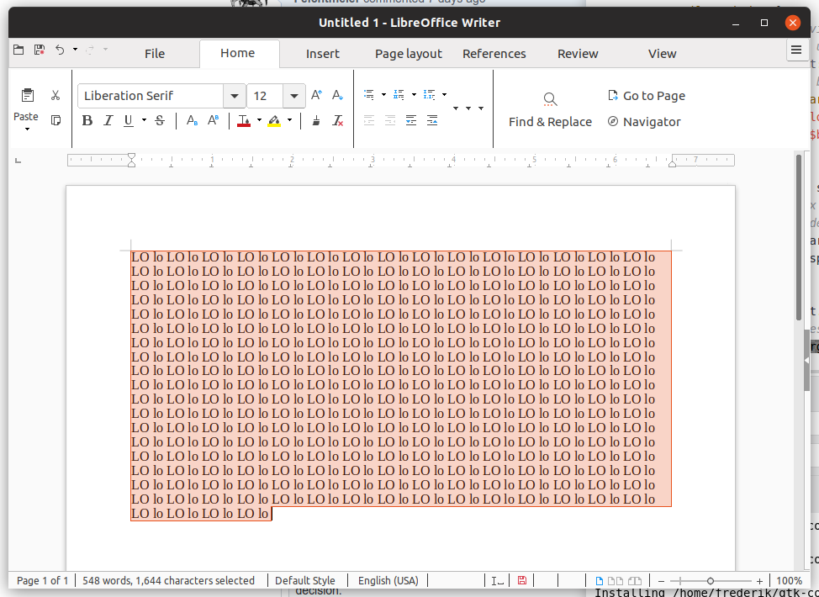This screenshot has width=819, height=597.
Task: Apply superscript formatting
Action: point(213,121)
